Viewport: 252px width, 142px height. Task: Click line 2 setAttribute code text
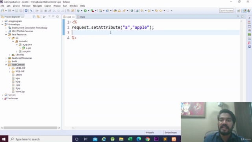coord(113,27)
